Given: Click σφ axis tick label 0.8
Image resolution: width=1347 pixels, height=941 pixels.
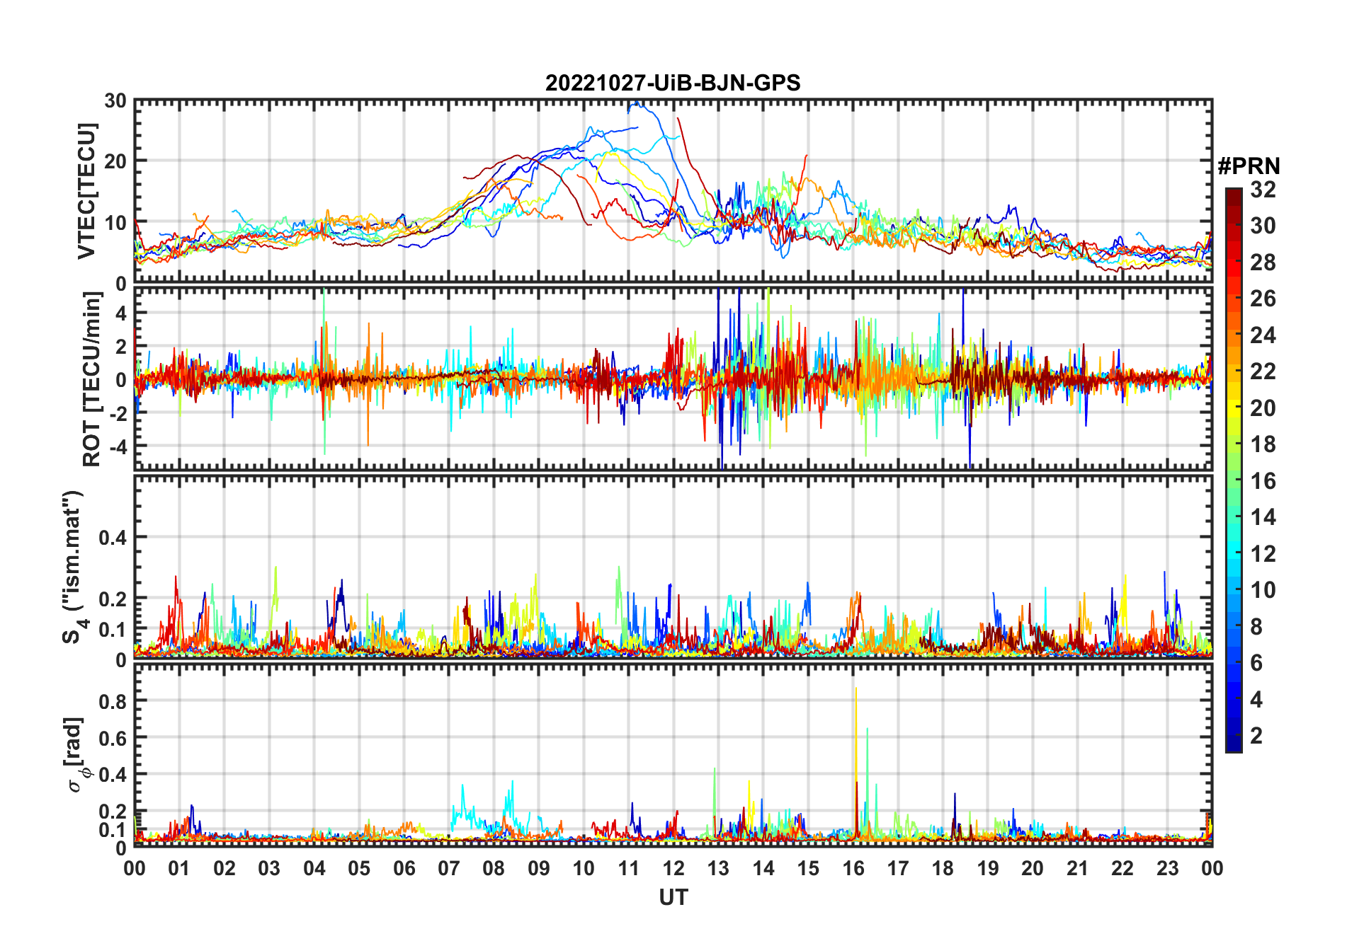Looking at the screenshot, I should click(113, 701).
